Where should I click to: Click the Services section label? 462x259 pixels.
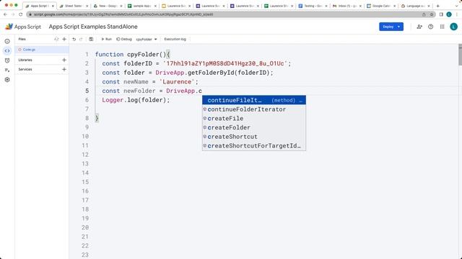point(25,69)
